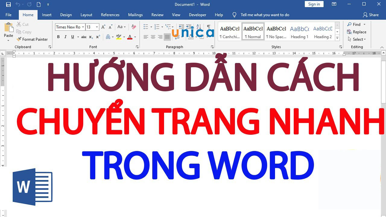Image resolution: width=386 pixels, height=217 pixels.
Task: Toggle Show/Hide paragraph marks (¶)
Action: [x=208, y=27]
